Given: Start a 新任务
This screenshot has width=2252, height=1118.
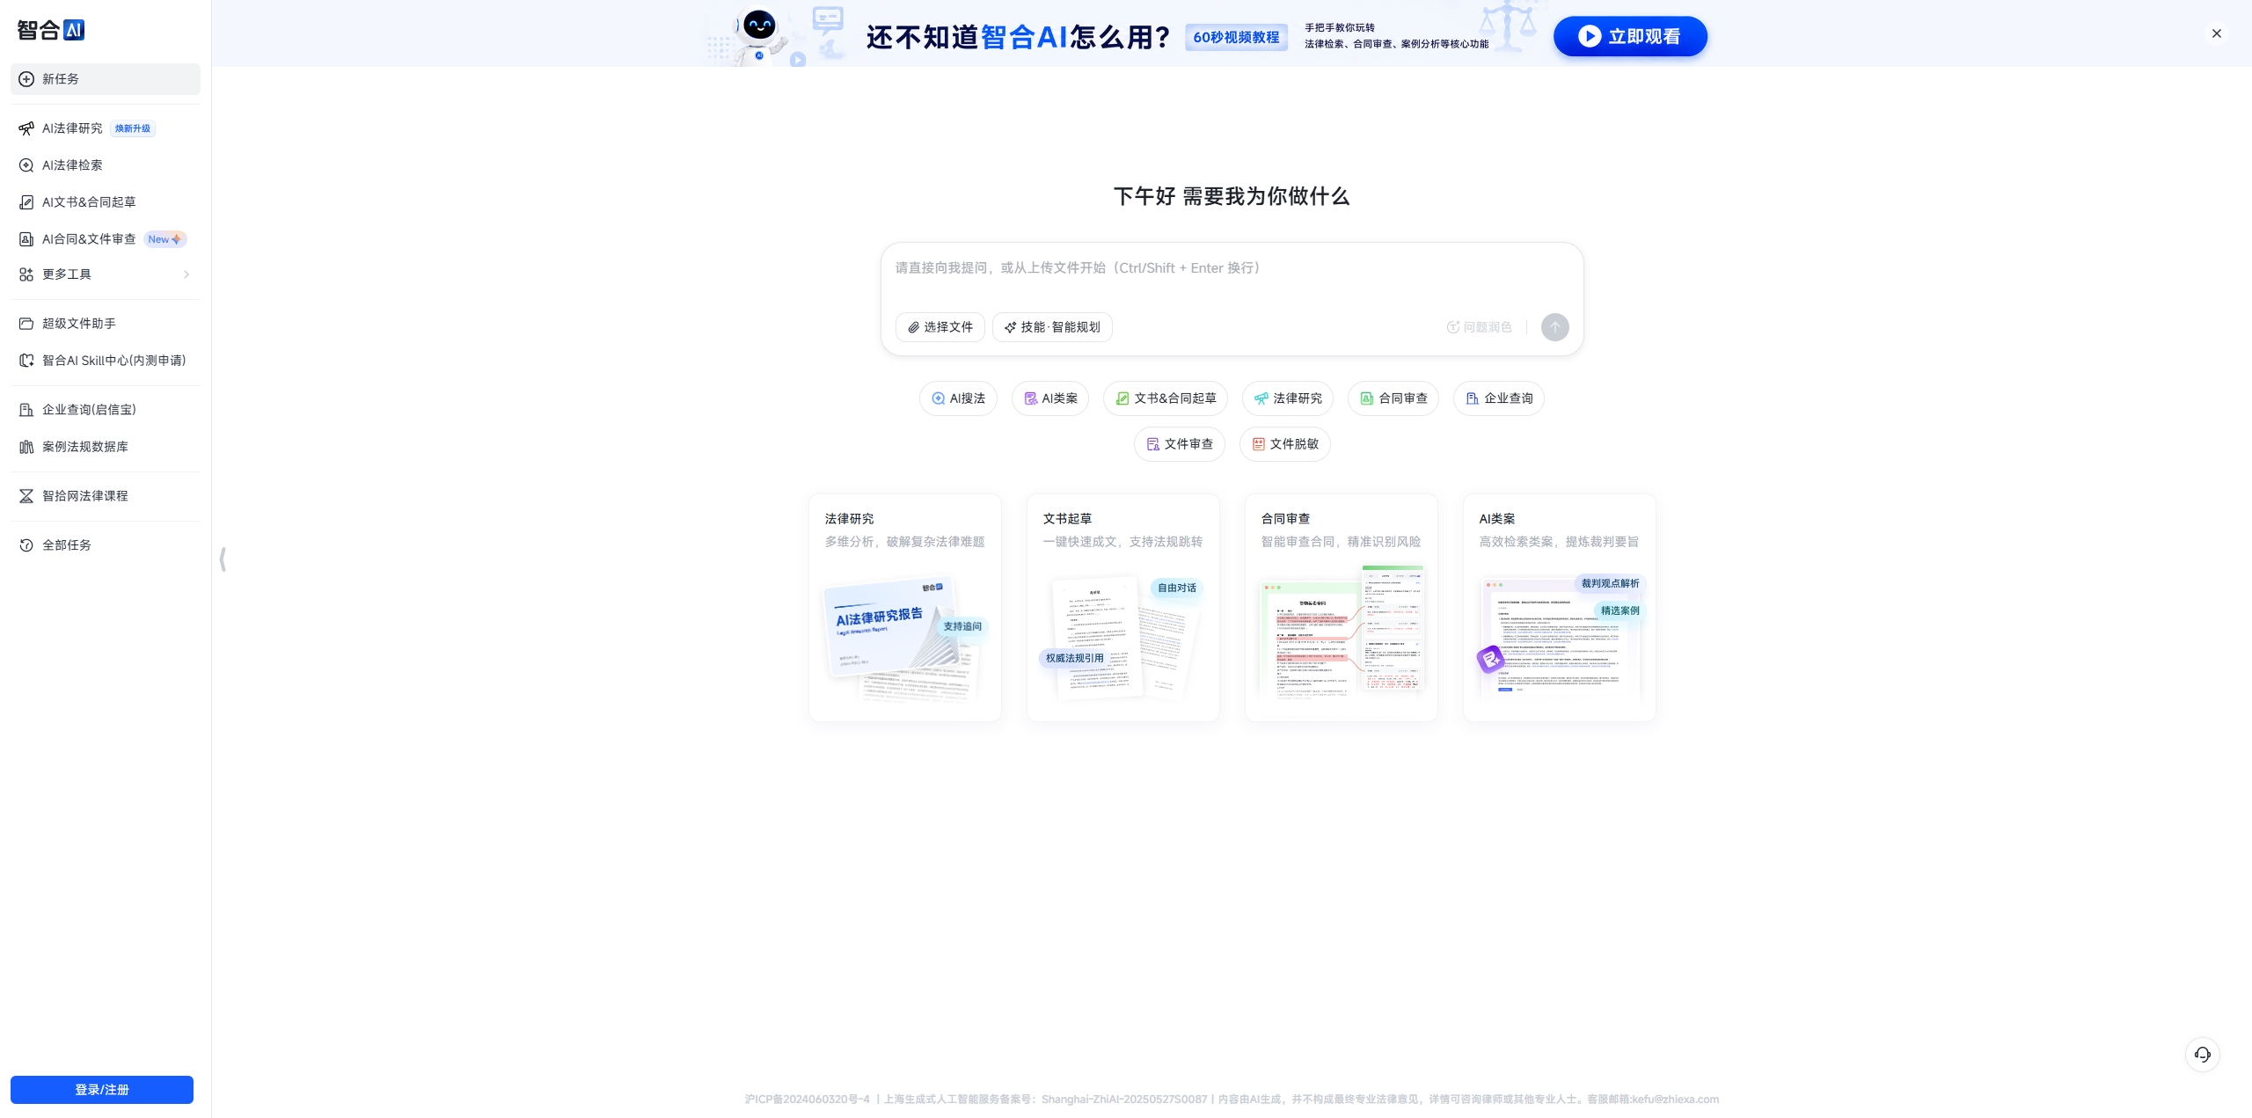Looking at the screenshot, I should pyautogui.click(x=106, y=79).
